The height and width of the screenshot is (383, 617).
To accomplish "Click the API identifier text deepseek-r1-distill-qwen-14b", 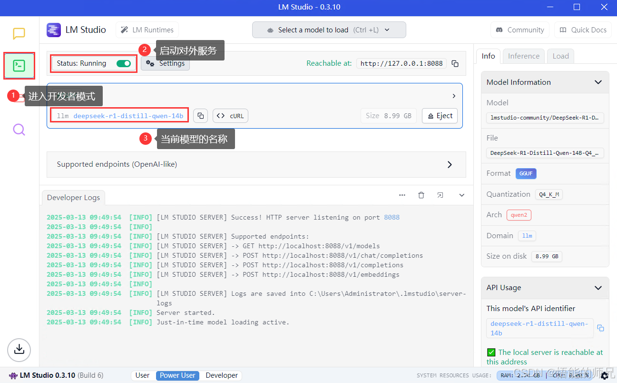I will (x=539, y=328).
